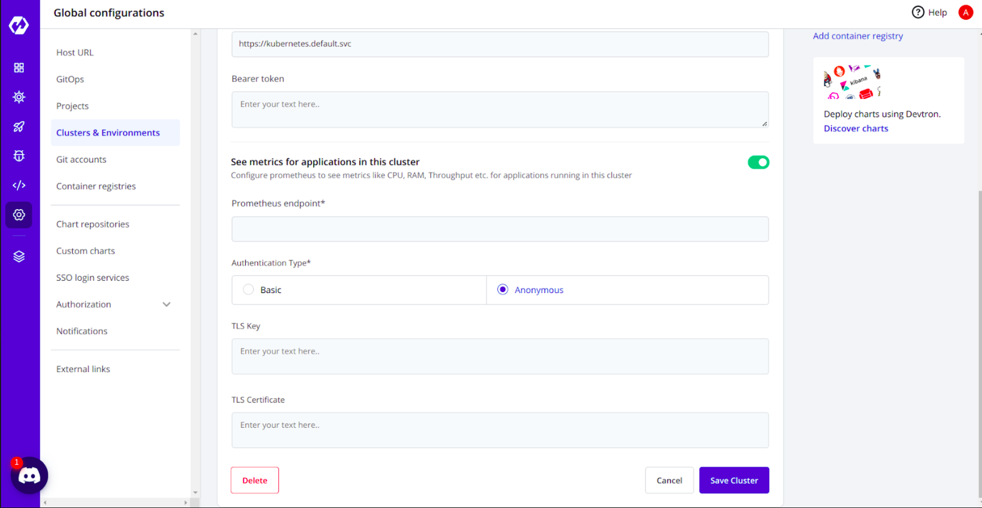Viewport: 982px width, 508px height.
Task: Click the Help question mark icon
Action: (918, 12)
